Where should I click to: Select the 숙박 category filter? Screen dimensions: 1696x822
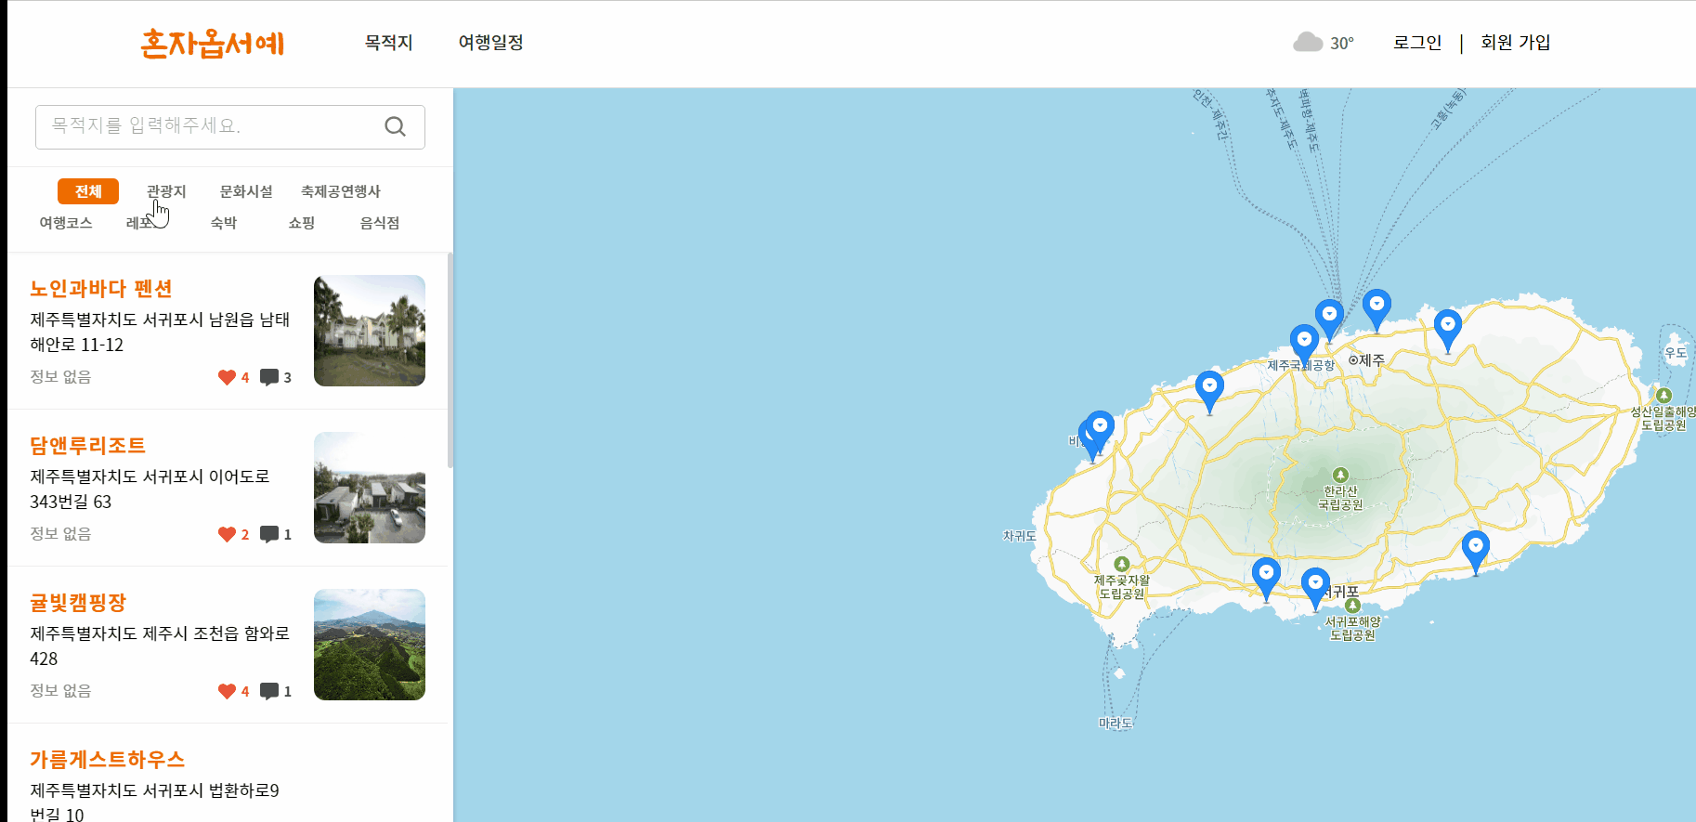[x=224, y=223]
